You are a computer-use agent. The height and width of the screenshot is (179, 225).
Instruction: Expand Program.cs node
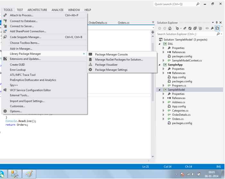click(163, 85)
